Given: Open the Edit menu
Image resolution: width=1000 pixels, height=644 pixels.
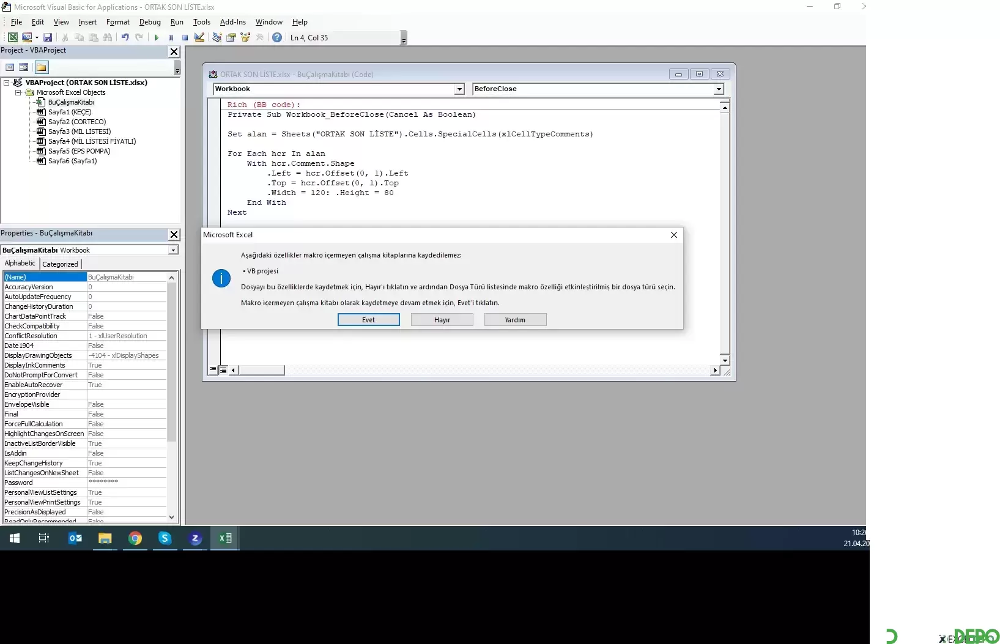Looking at the screenshot, I should [x=38, y=22].
